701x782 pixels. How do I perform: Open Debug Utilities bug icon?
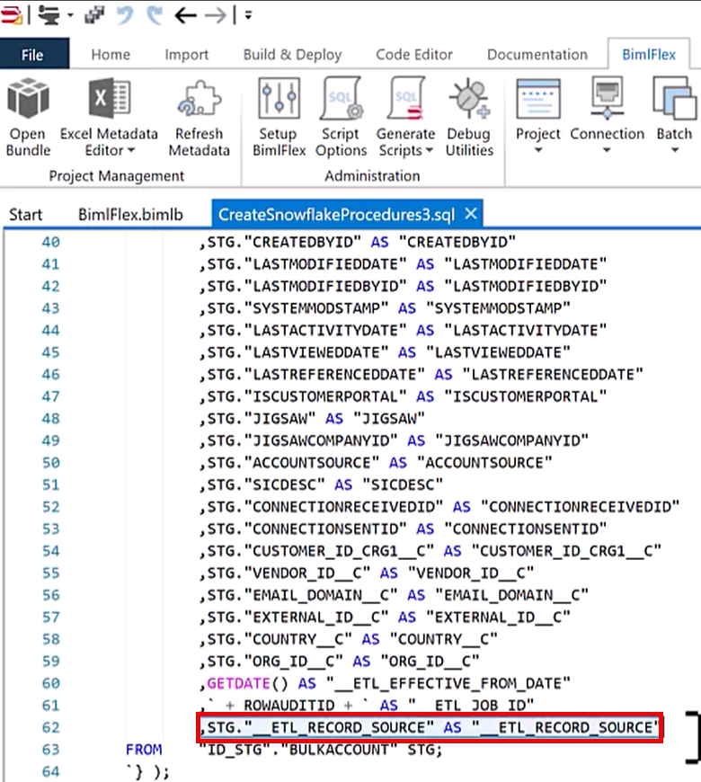pos(469,98)
